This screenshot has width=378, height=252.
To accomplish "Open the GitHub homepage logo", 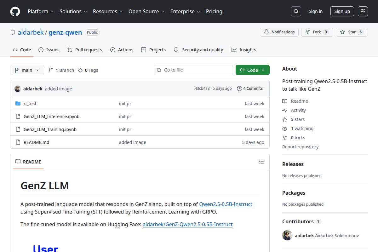I will [x=15, y=11].
